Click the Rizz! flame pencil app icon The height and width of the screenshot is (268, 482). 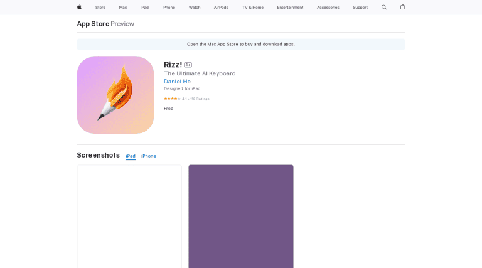[x=115, y=95]
